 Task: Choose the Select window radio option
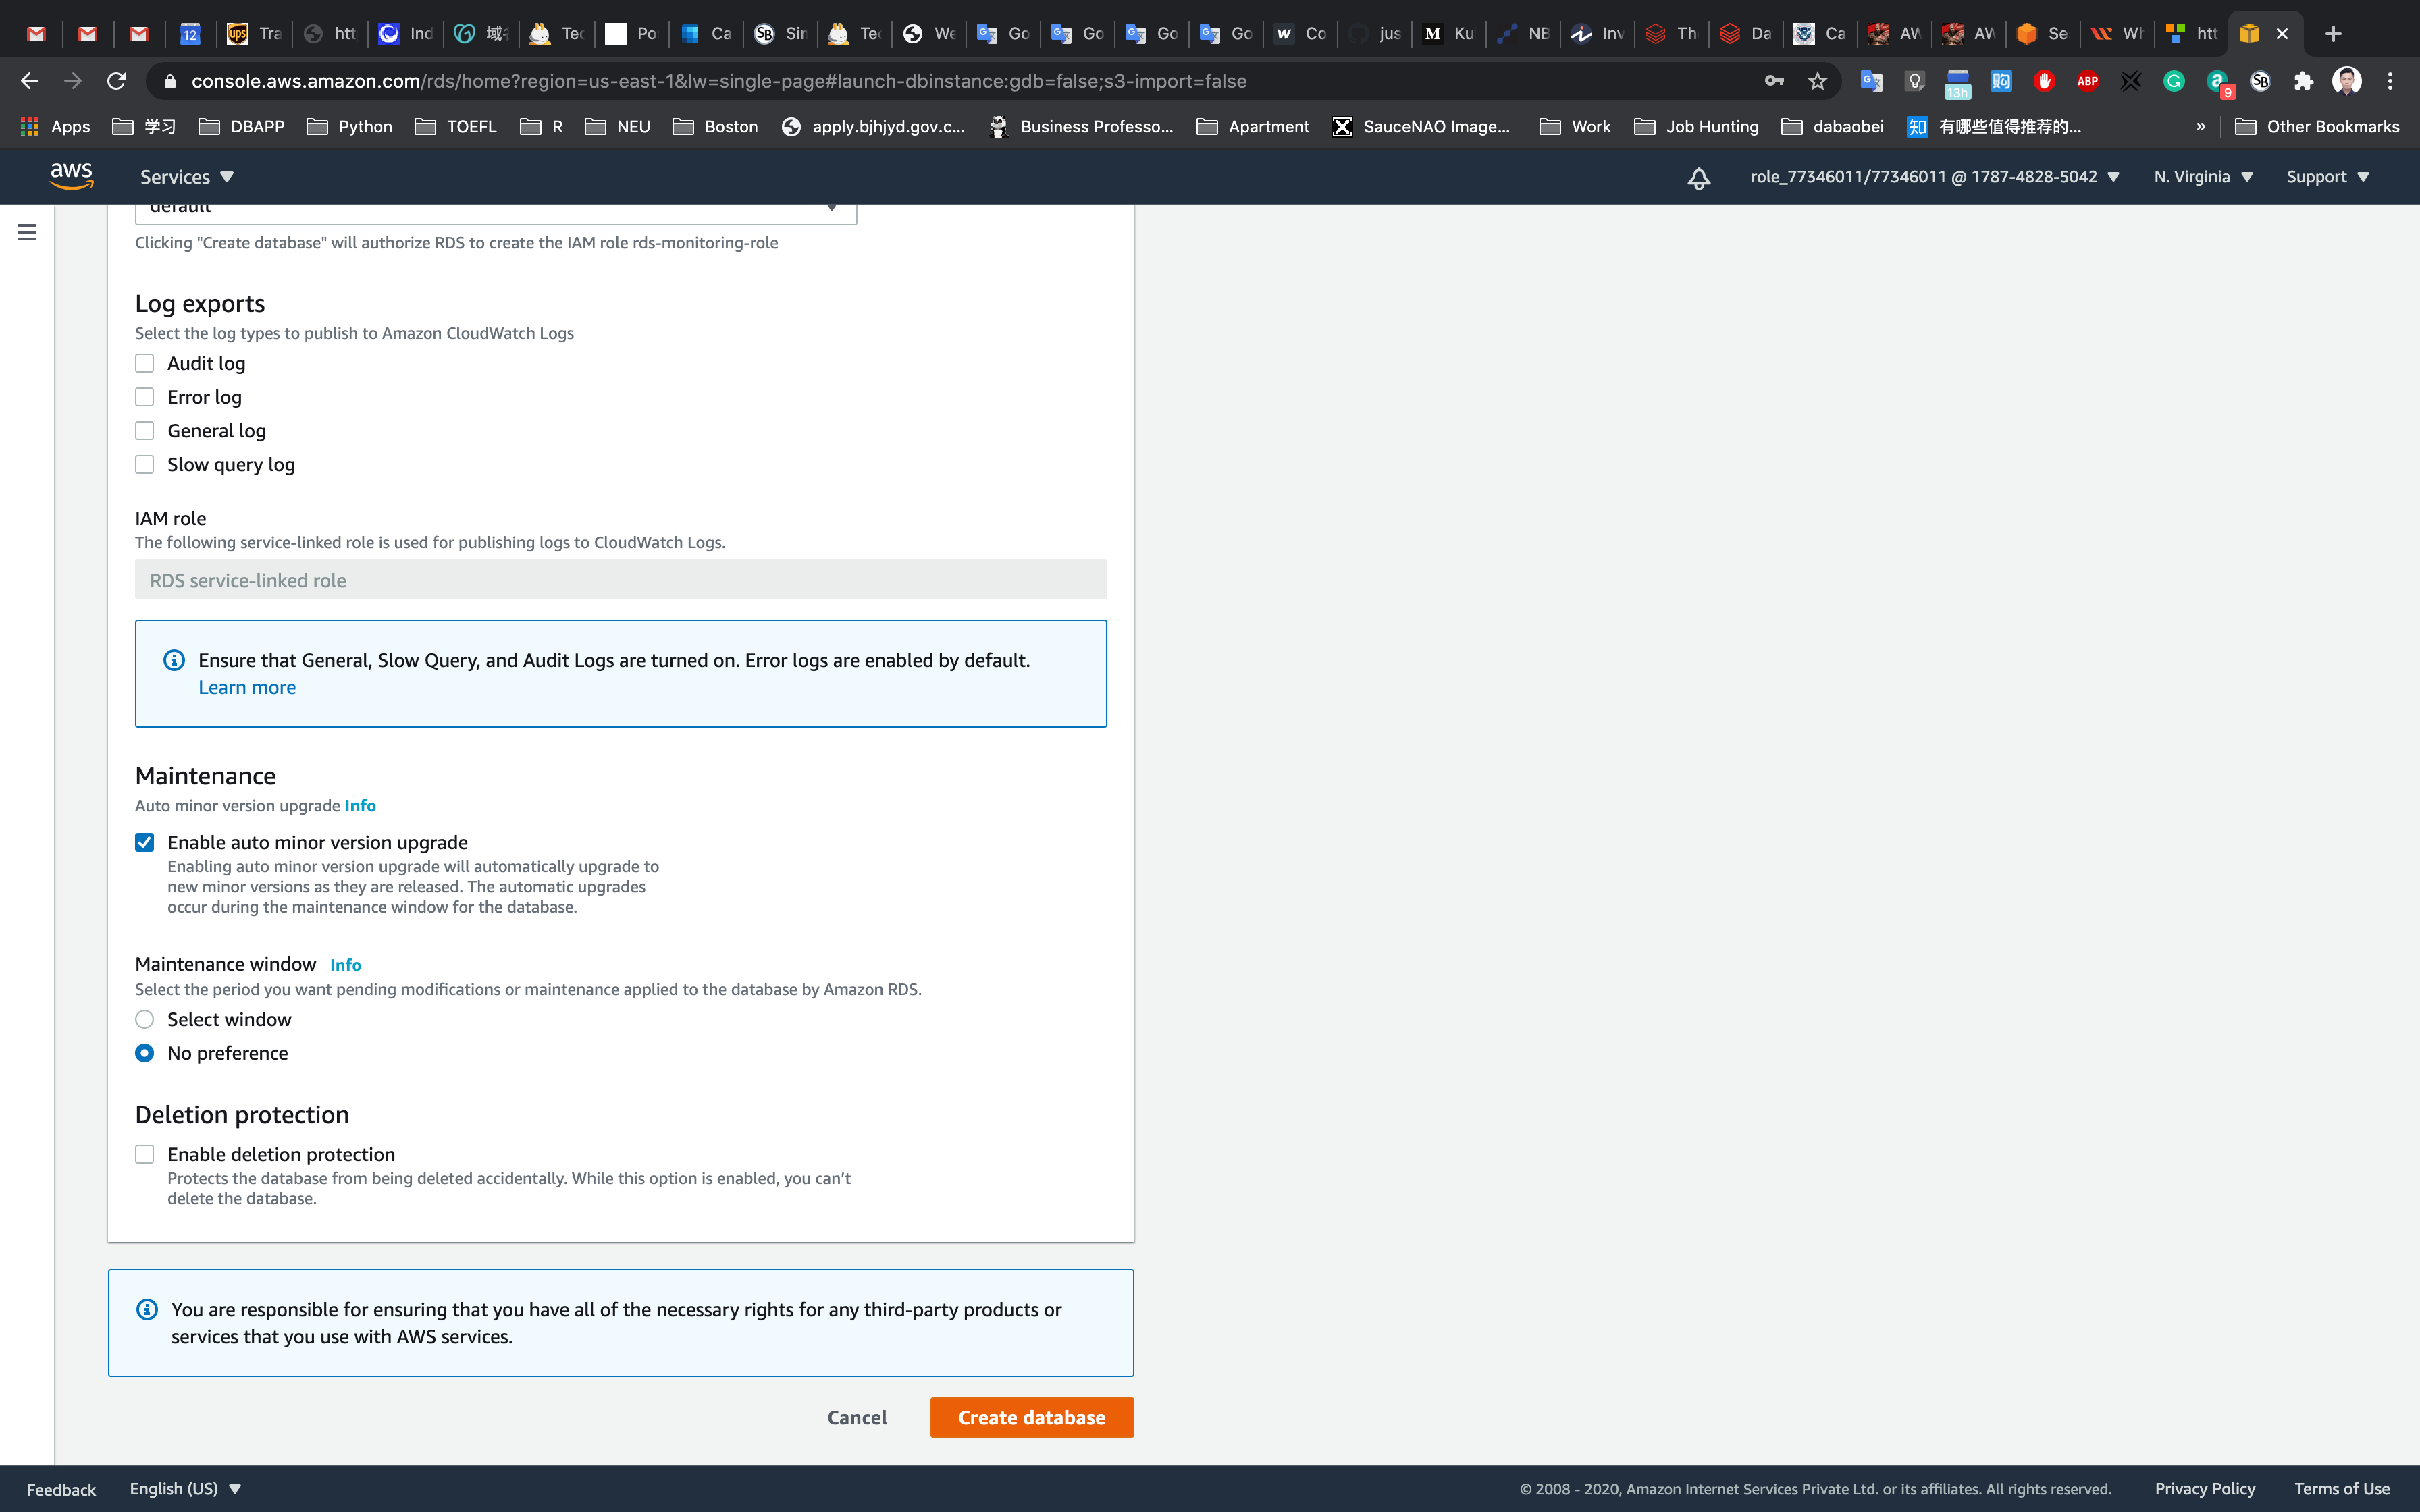(x=145, y=1019)
